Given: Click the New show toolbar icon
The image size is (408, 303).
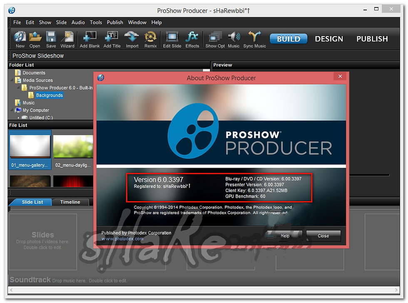Looking at the screenshot, I should [x=20, y=40].
